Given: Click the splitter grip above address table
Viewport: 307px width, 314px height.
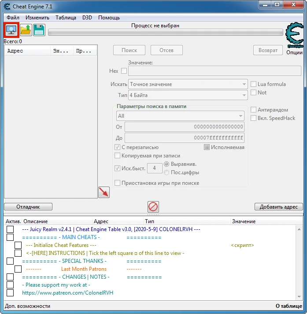Looking at the screenshot, I should [153, 214].
